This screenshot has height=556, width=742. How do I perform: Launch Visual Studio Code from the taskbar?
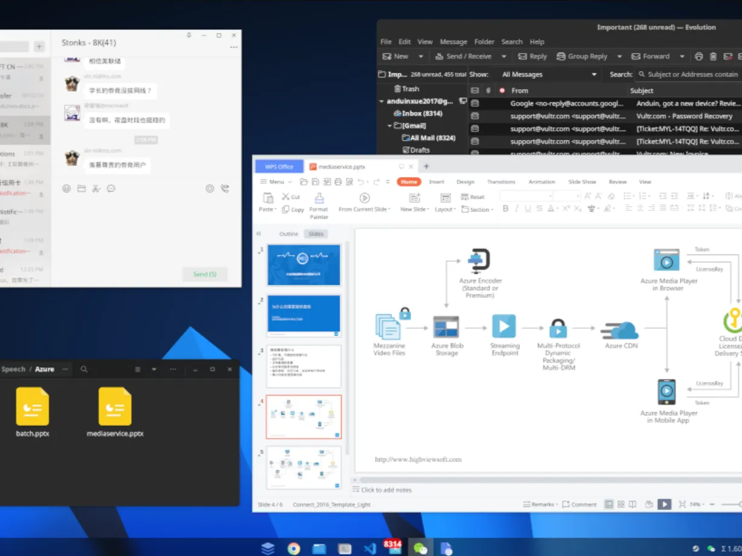click(x=369, y=548)
